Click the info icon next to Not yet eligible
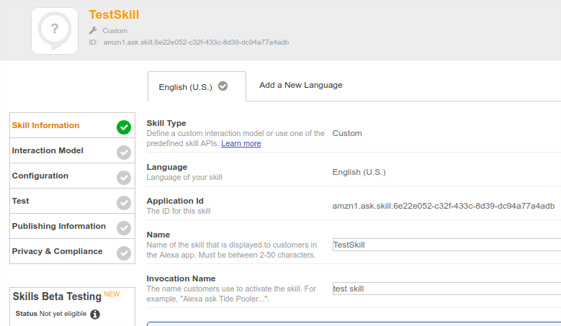The image size is (561, 326). (95, 314)
